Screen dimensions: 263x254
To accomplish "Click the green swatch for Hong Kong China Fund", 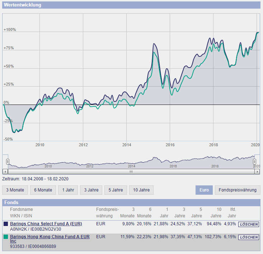I will pyautogui.click(x=6, y=237).
